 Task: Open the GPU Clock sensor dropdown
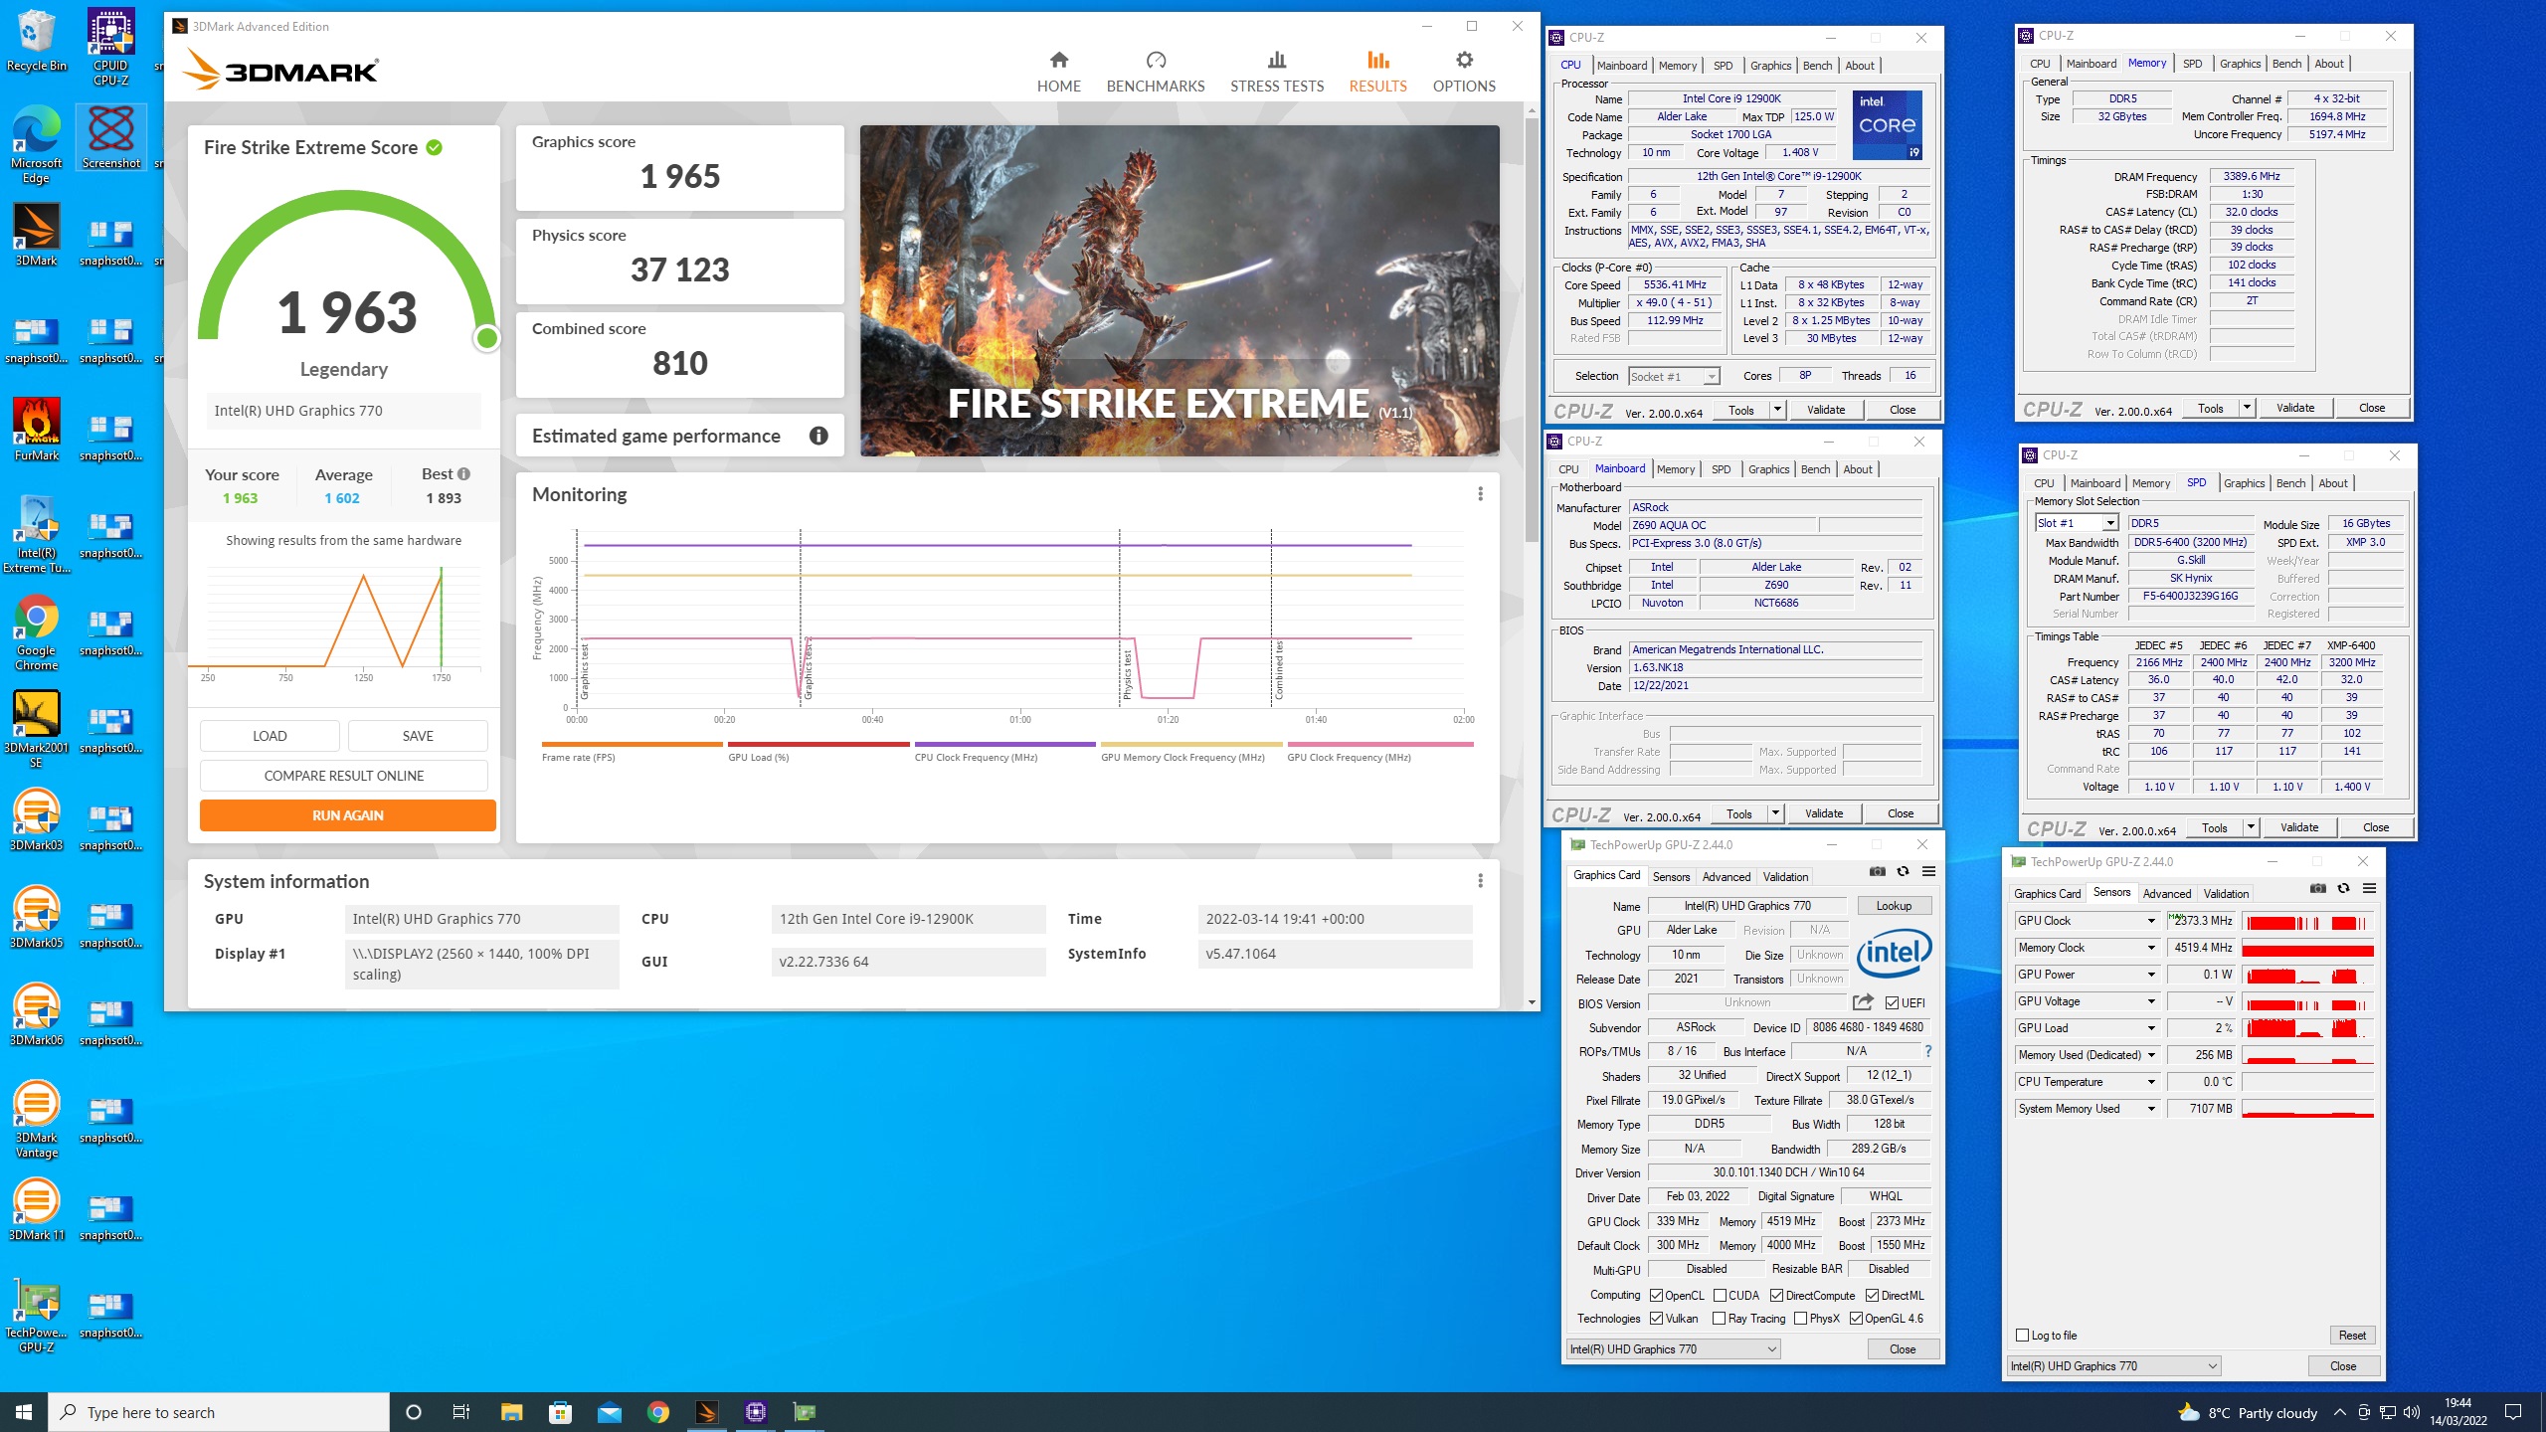click(x=2151, y=921)
